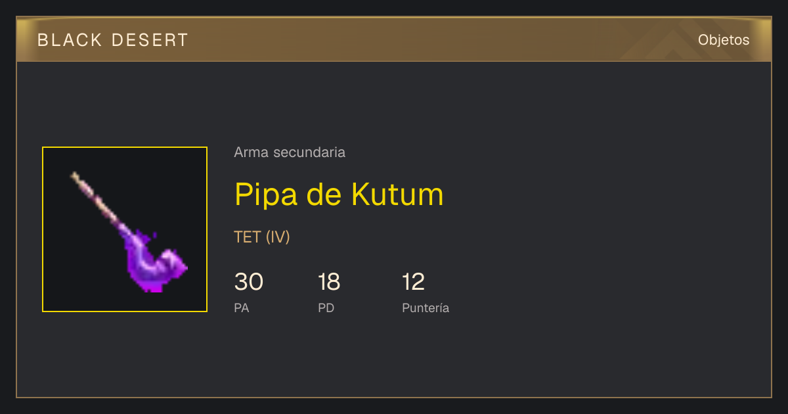Screen dimensions: 788x414
Task: Click the PD stat label
Action: pyautogui.click(x=326, y=308)
